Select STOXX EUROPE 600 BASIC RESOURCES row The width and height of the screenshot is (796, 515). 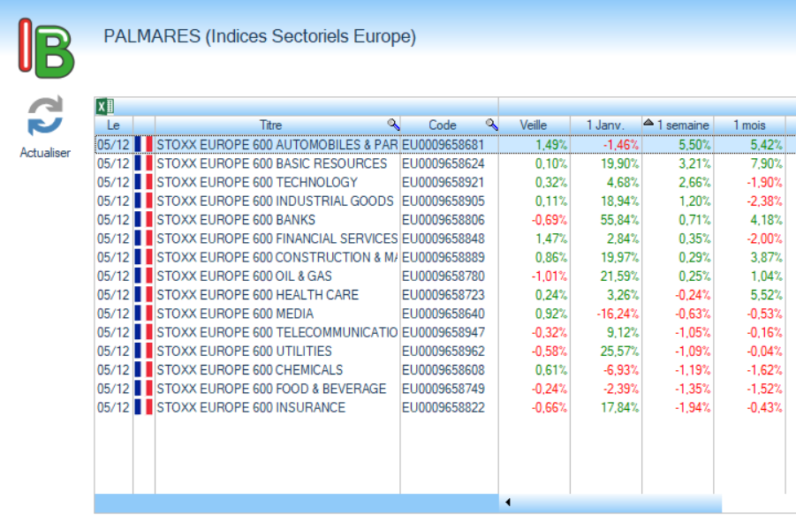coord(271,163)
